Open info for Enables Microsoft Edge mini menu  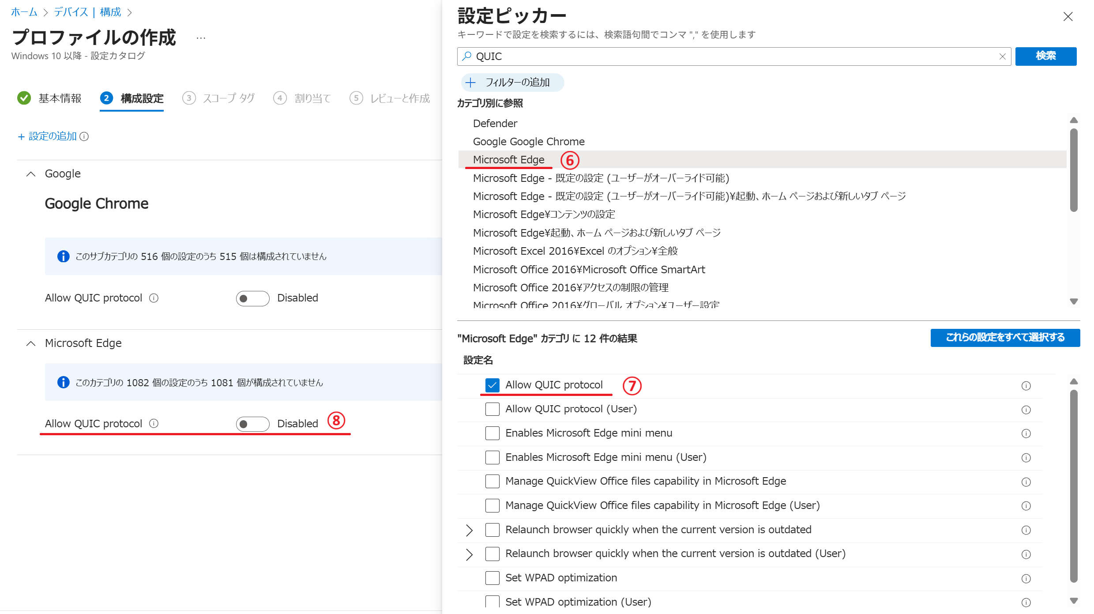(x=1026, y=433)
